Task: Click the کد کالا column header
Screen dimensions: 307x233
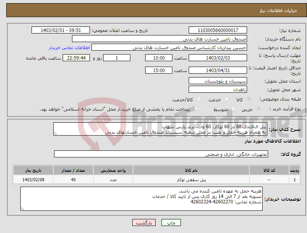Action: 269,170
